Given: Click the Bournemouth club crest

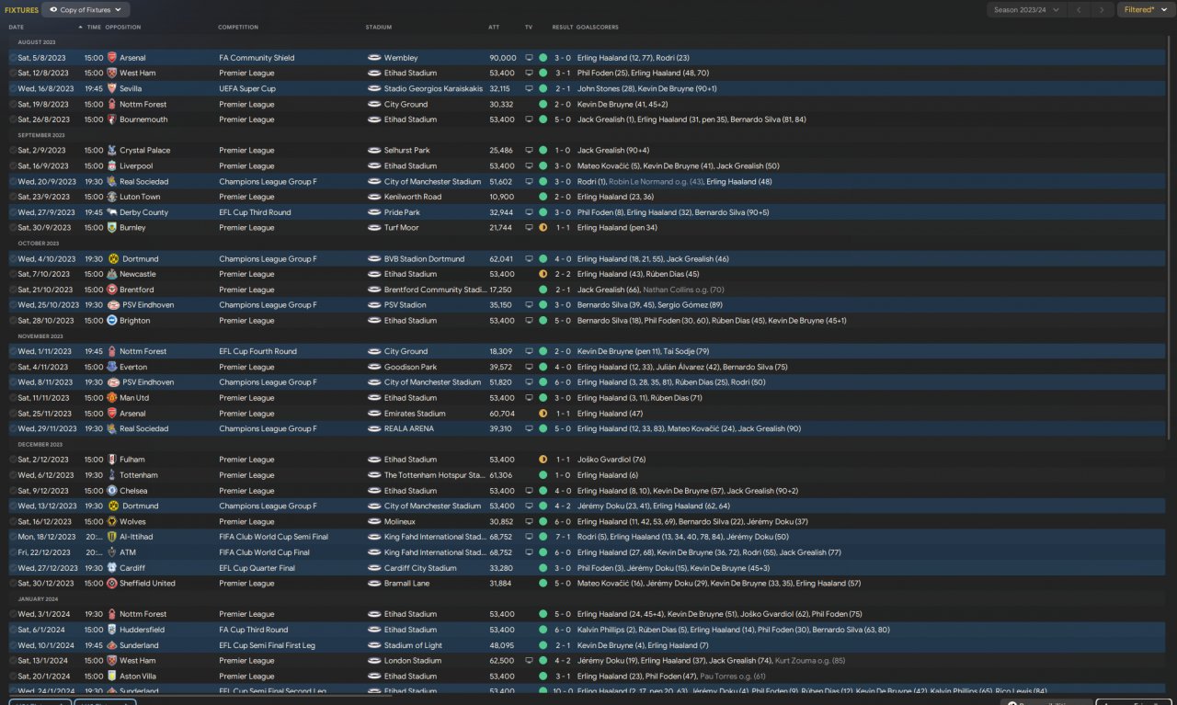Looking at the screenshot, I should [112, 119].
